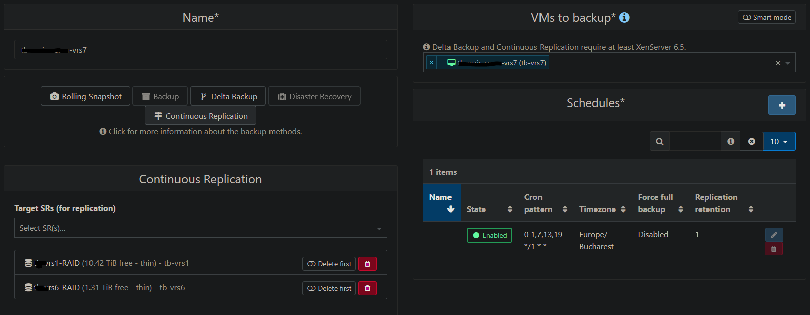
Task: Click info icon before XenServer 6.5 notice
Action: click(x=426, y=47)
